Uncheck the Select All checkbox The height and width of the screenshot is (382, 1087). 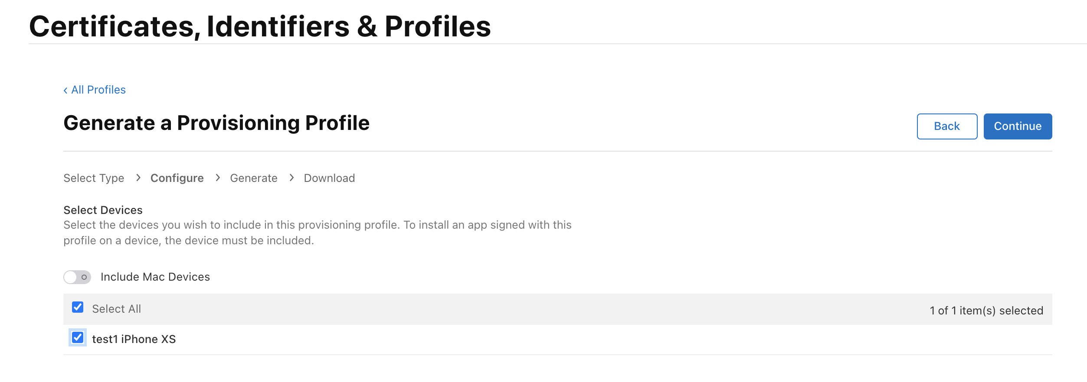(x=78, y=308)
